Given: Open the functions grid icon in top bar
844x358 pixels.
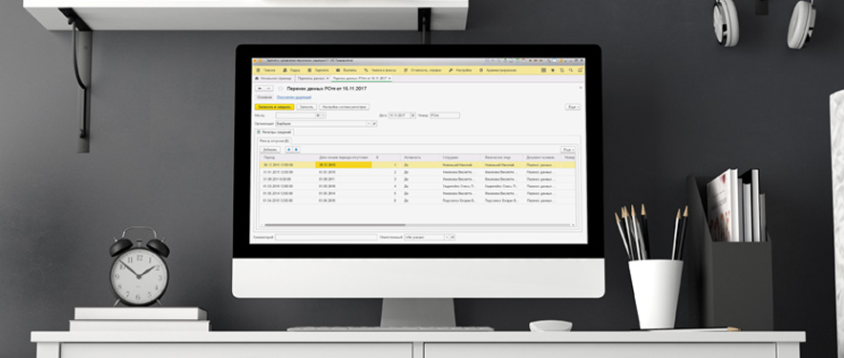Looking at the screenshot, I should [543, 70].
